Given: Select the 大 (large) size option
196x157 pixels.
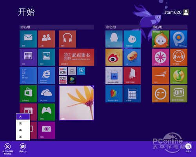Looking at the screenshot, I should coord(23,117).
